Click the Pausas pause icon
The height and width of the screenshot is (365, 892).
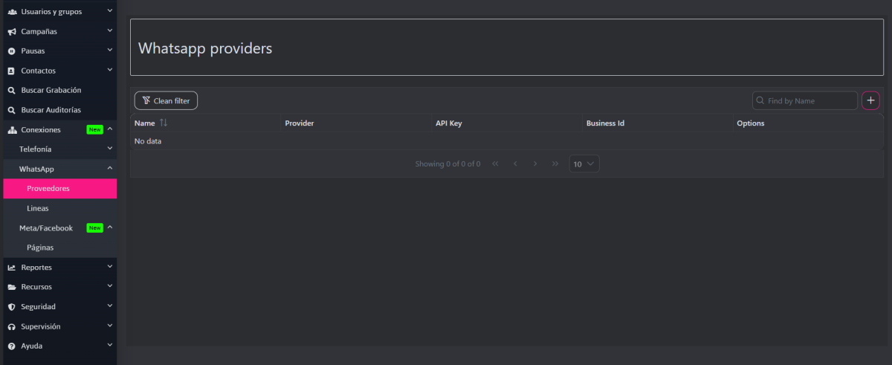point(12,51)
